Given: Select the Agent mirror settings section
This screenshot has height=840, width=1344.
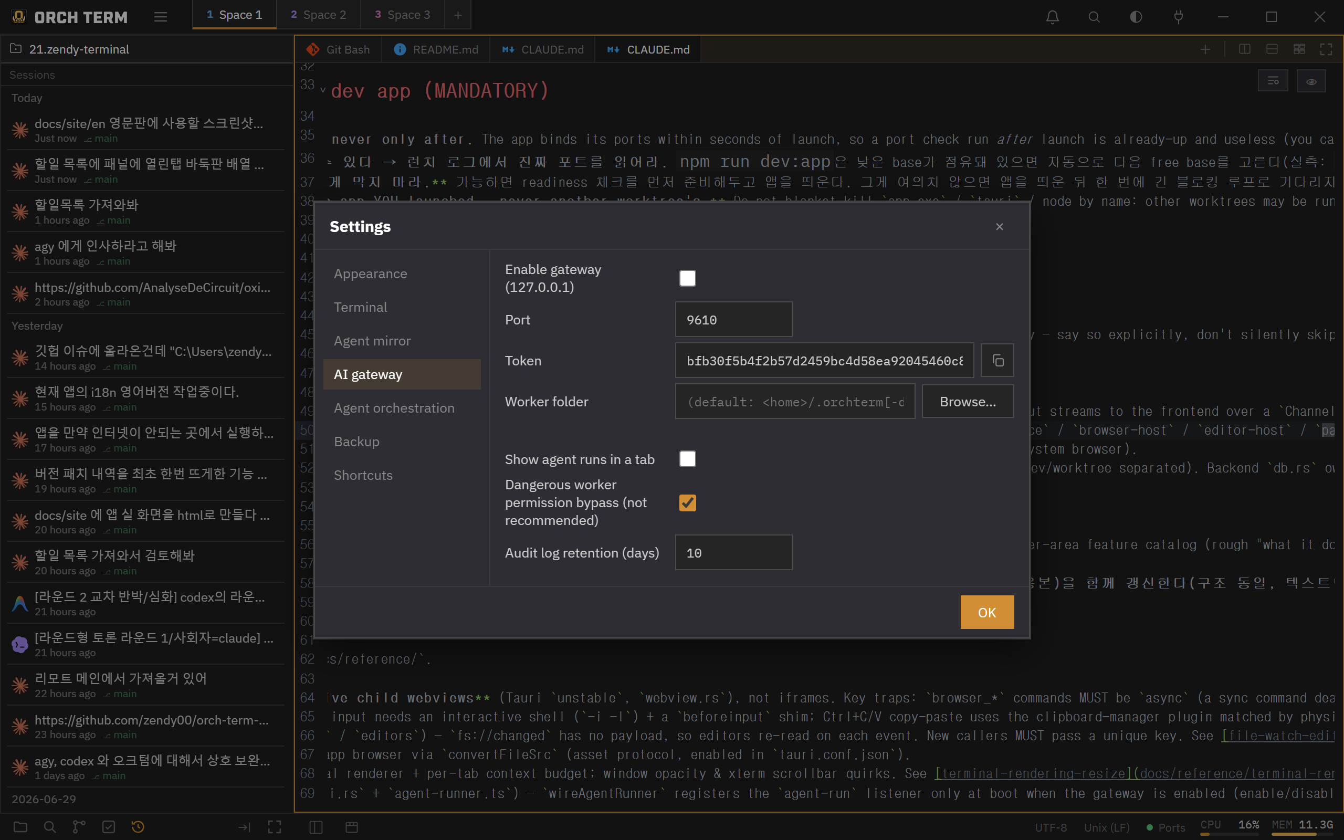Looking at the screenshot, I should coord(402,341).
